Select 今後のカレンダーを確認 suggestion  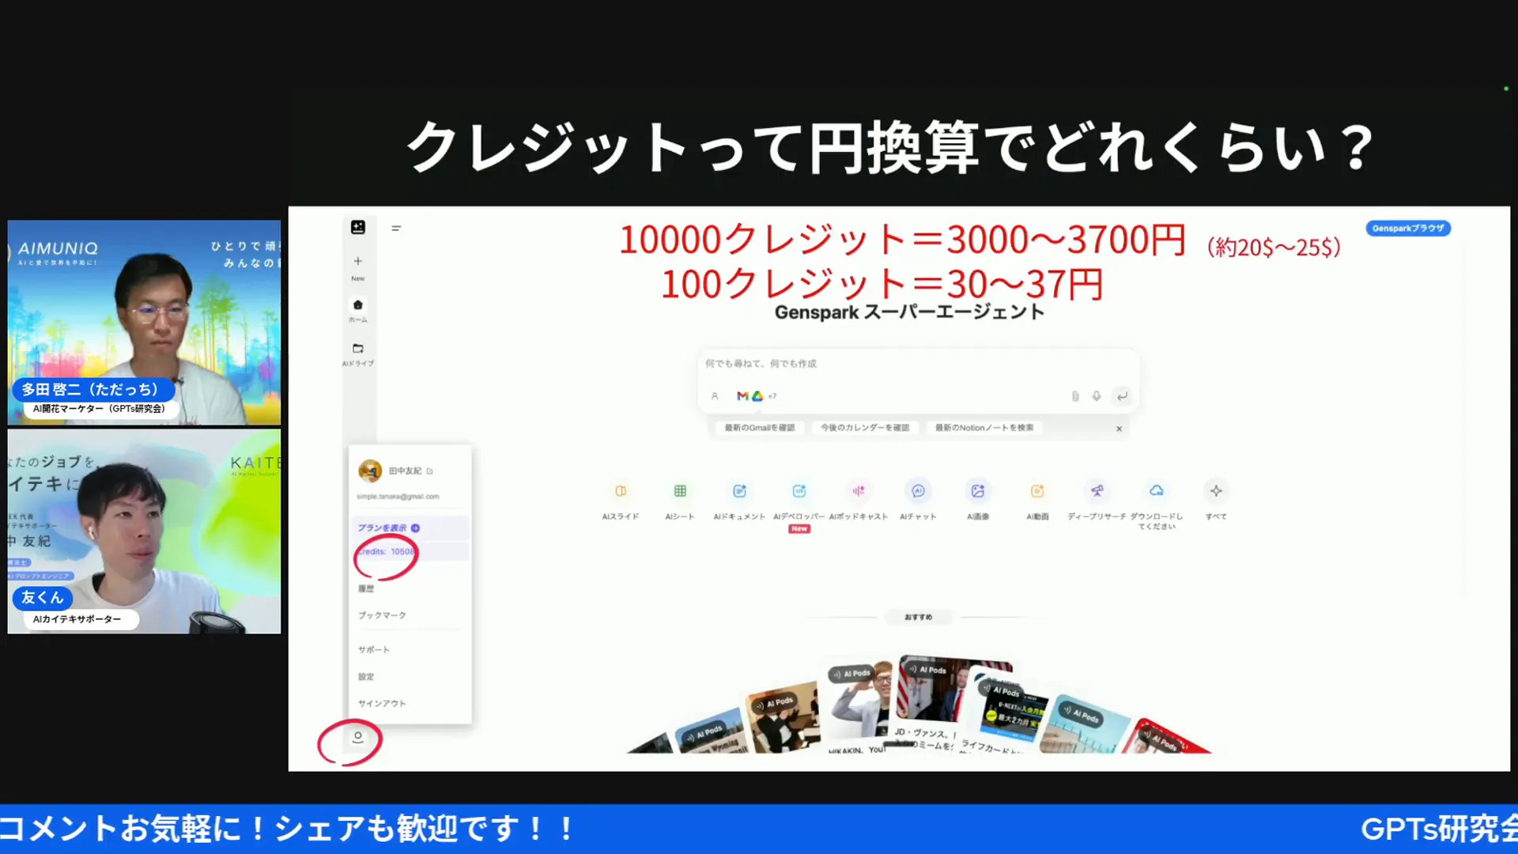pos(865,428)
